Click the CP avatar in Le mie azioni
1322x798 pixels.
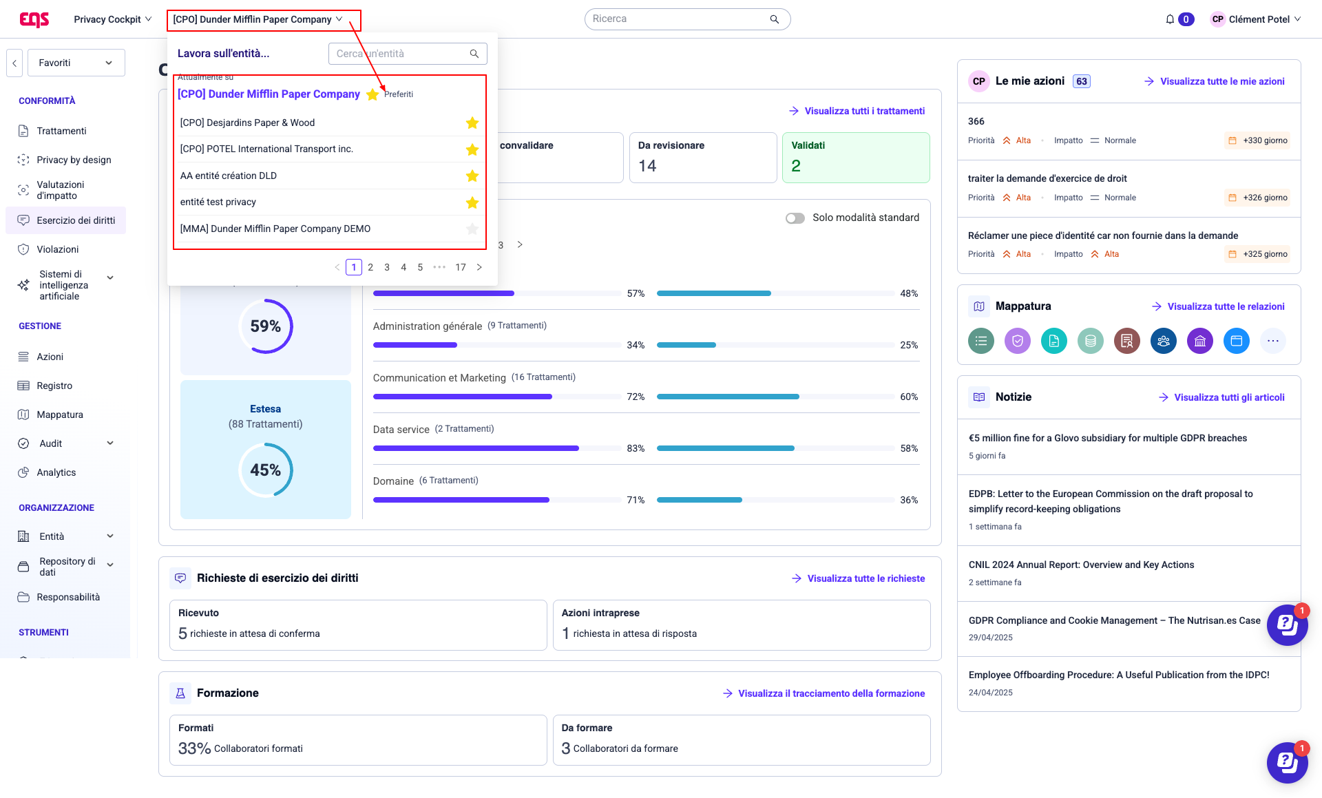[x=979, y=81]
